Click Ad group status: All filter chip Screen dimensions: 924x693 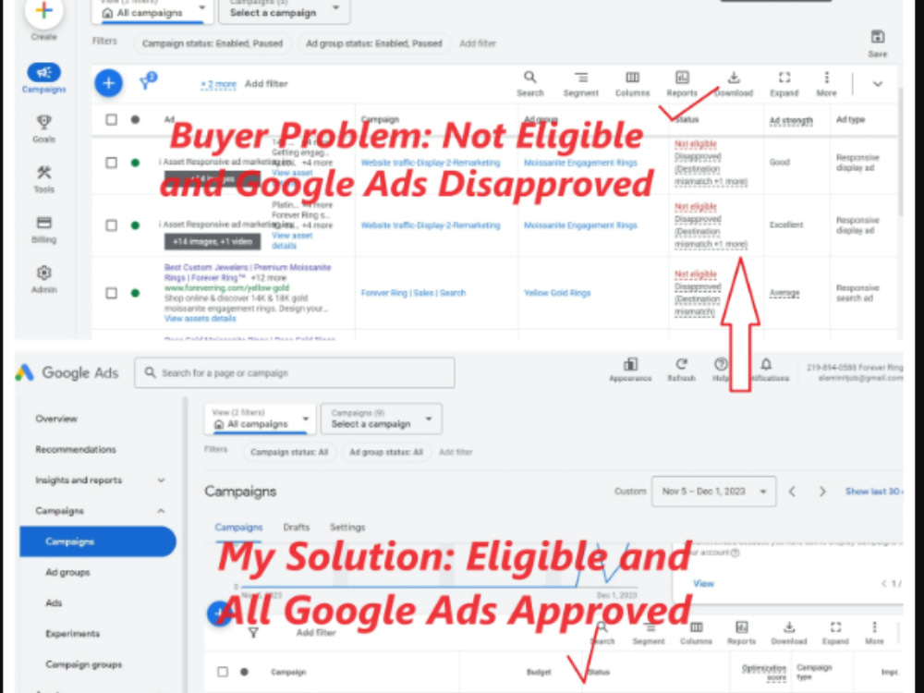tap(386, 452)
